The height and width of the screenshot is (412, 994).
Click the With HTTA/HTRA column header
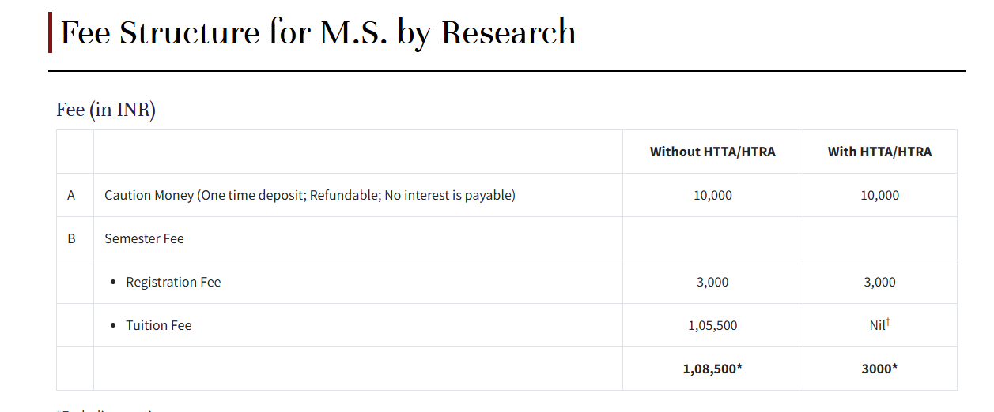pyautogui.click(x=879, y=152)
